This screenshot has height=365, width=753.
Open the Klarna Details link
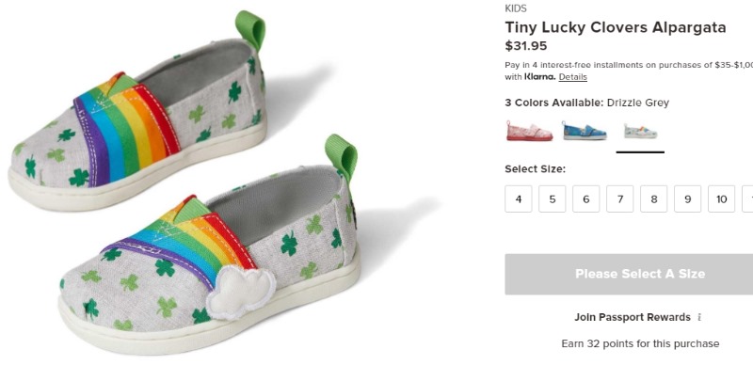coord(573,77)
